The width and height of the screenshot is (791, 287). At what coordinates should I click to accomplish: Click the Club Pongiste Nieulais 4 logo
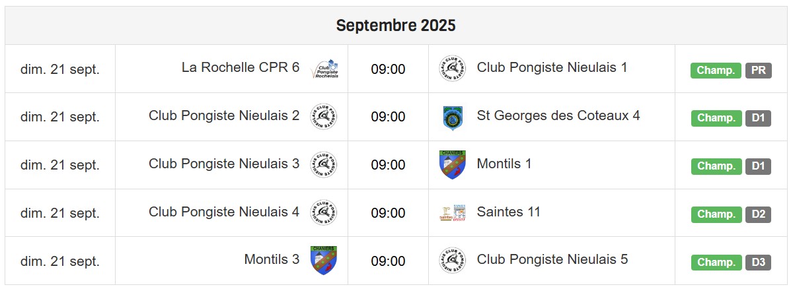[324, 212]
